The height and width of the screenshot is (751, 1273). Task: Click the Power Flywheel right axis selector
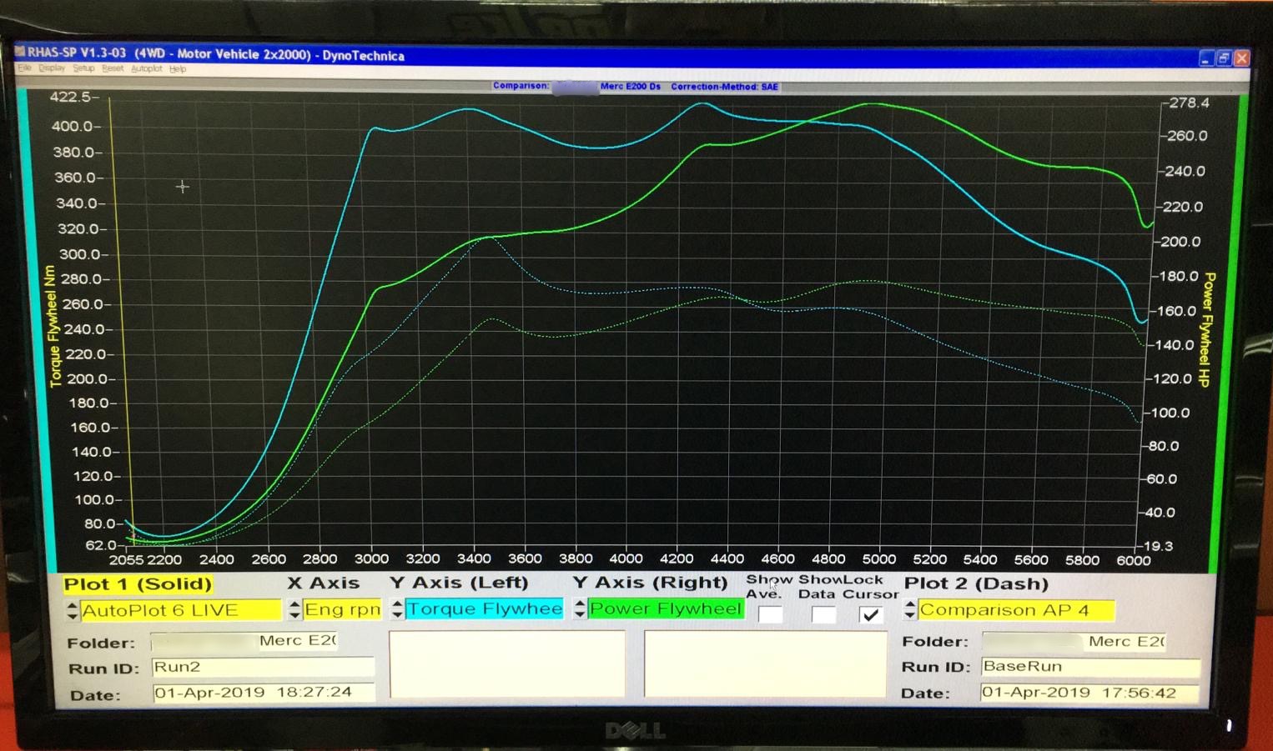(666, 608)
